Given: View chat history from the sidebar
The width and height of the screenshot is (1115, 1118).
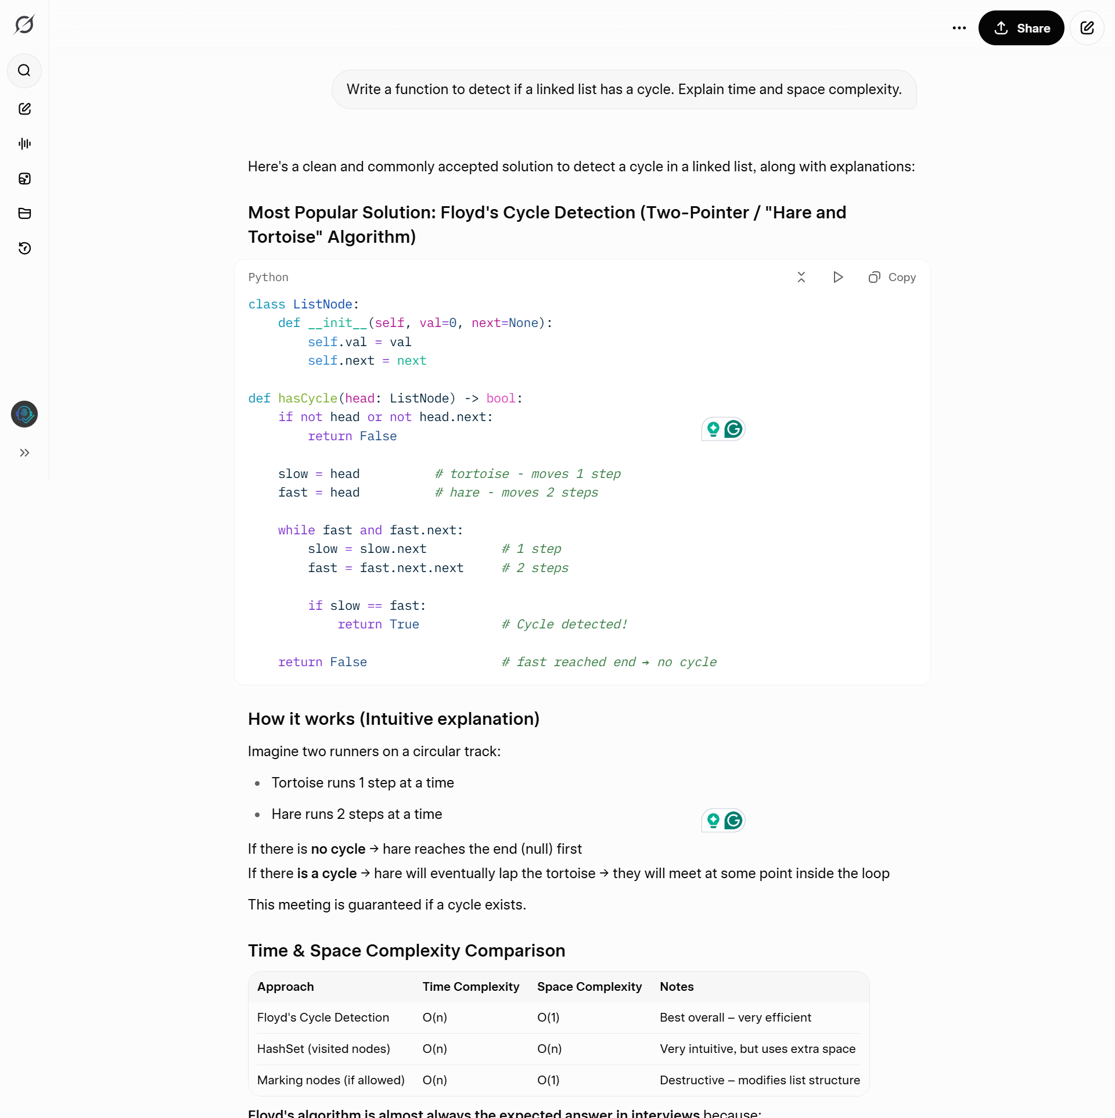Looking at the screenshot, I should pos(24,249).
